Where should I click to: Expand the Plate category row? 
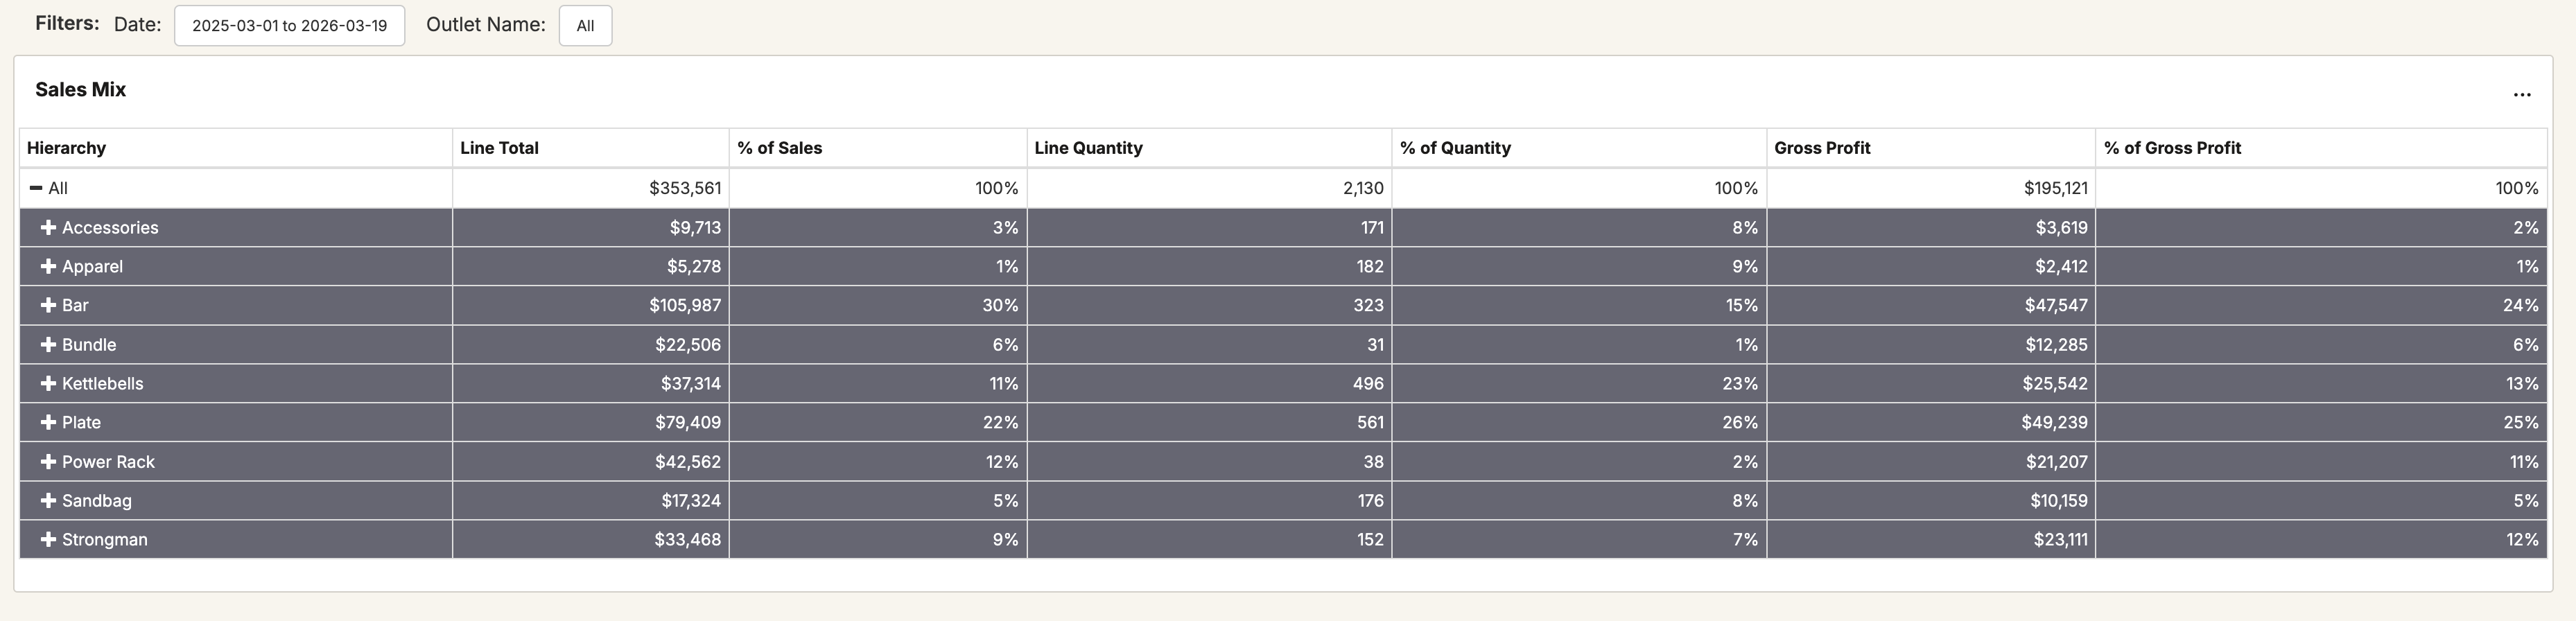click(x=48, y=423)
